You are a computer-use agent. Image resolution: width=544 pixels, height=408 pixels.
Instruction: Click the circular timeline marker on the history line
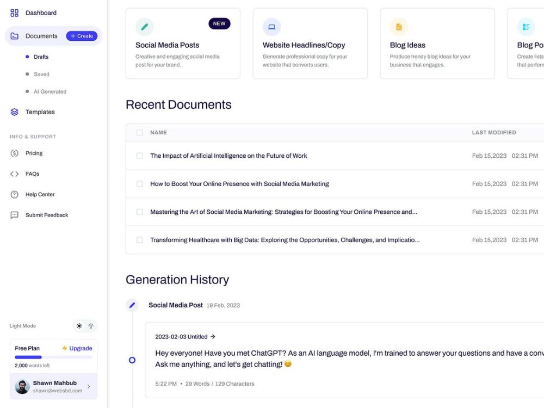132,360
